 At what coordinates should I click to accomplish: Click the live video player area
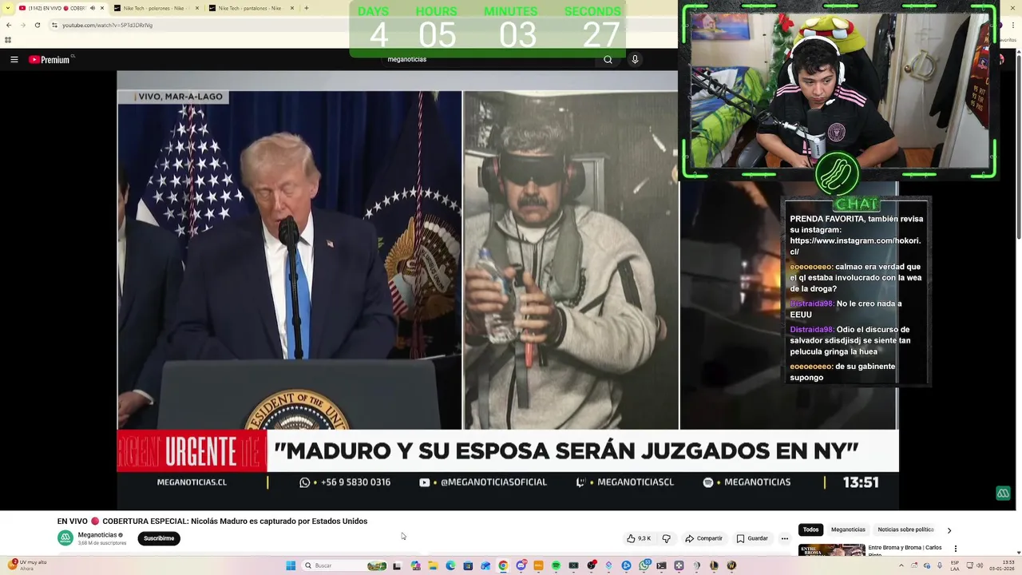tap(508, 290)
